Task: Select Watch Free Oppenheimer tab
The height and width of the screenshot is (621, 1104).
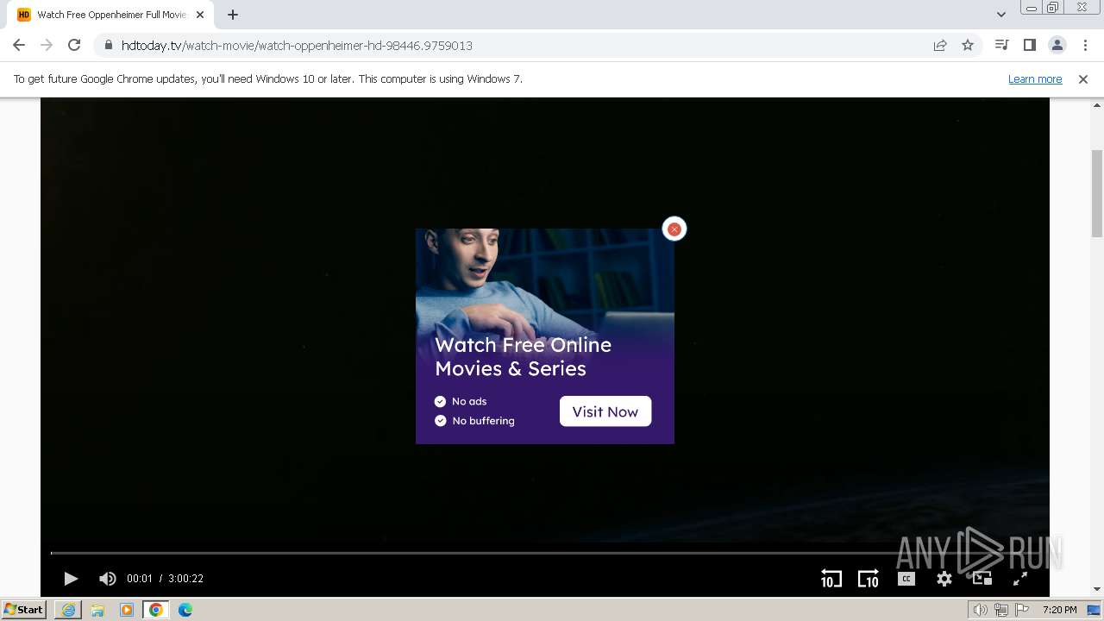Action: pyautogui.click(x=111, y=15)
